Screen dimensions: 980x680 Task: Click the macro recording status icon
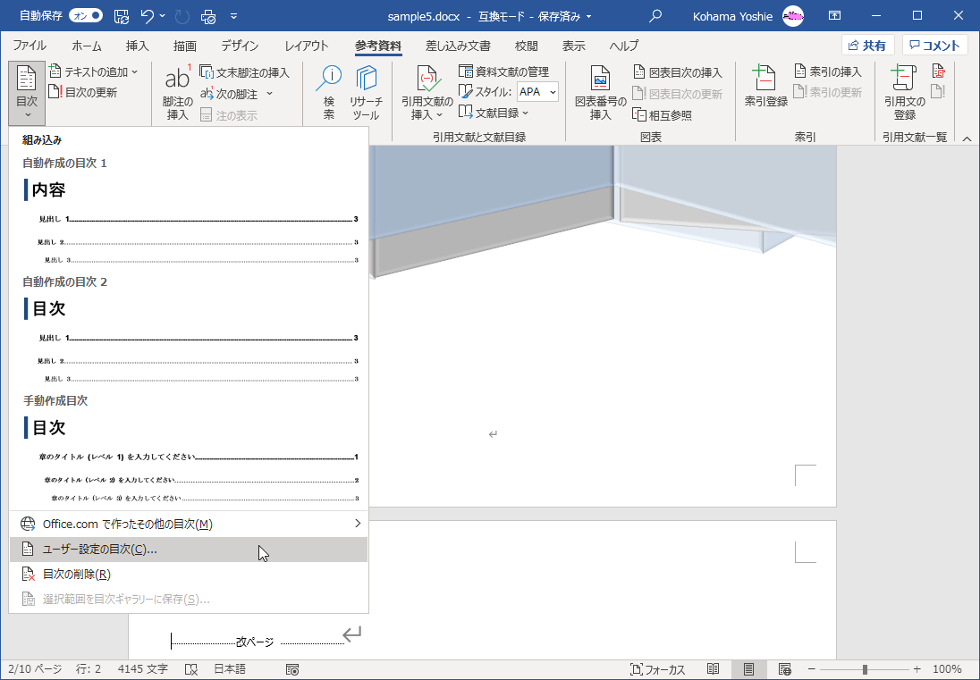(x=291, y=669)
